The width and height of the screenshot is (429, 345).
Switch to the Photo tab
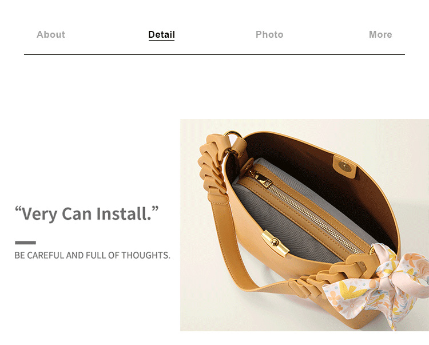point(269,34)
